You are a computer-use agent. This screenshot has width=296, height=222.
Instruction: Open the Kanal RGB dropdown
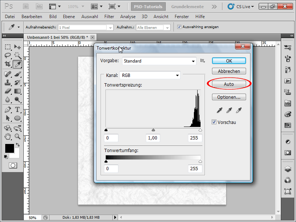click(150, 75)
